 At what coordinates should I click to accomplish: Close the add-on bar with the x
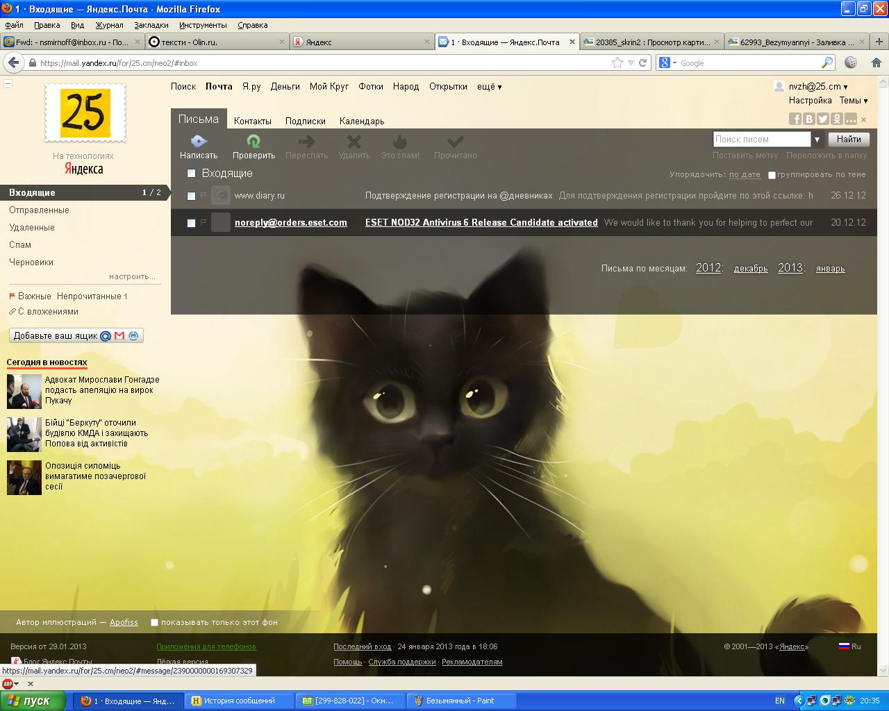coord(30,684)
